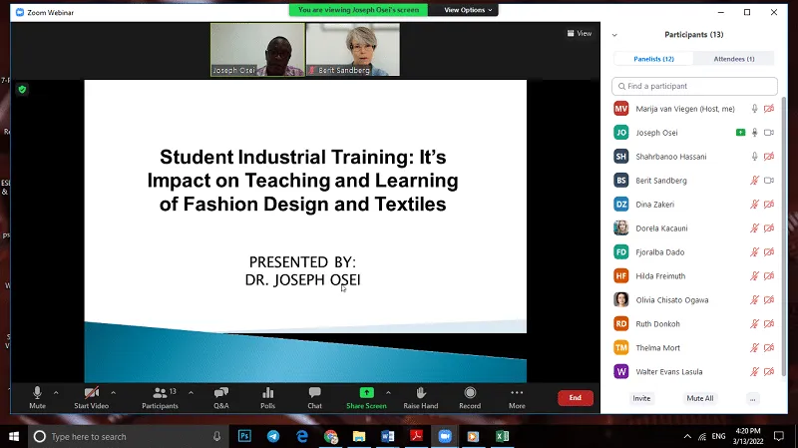The width and height of the screenshot is (798, 448).
Task: Open the Polls icon
Action: (267, 393)
